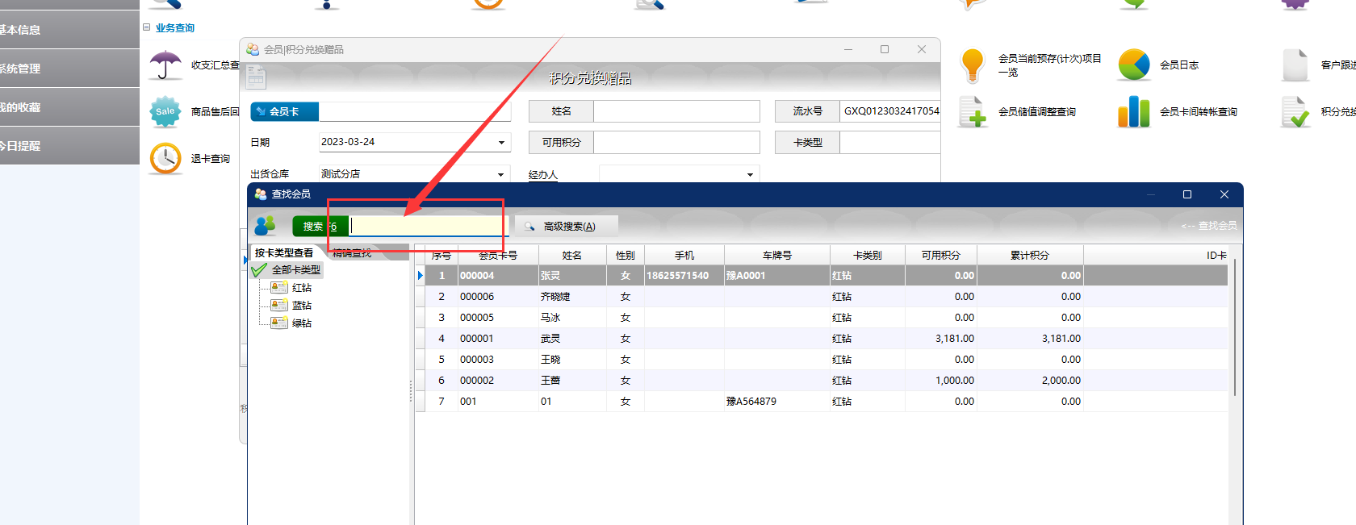Click the clock card refund query icon

pyautogui.click(x=165, y=159)
